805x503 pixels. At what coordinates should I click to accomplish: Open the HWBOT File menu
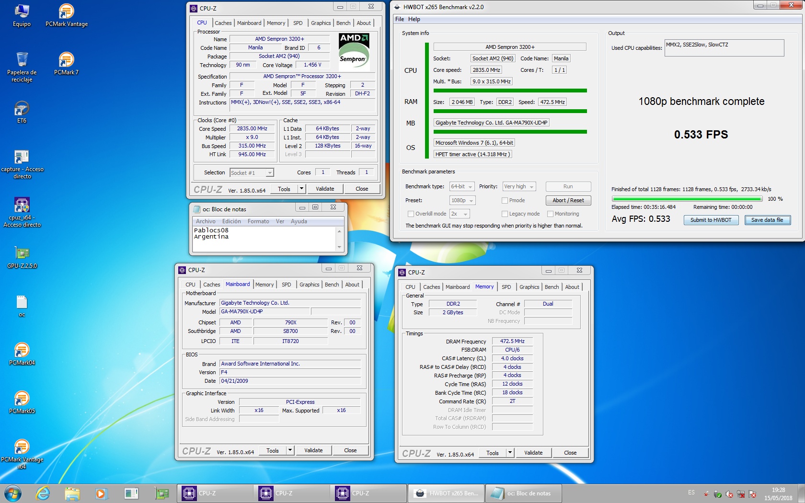(x=400, y=19)
